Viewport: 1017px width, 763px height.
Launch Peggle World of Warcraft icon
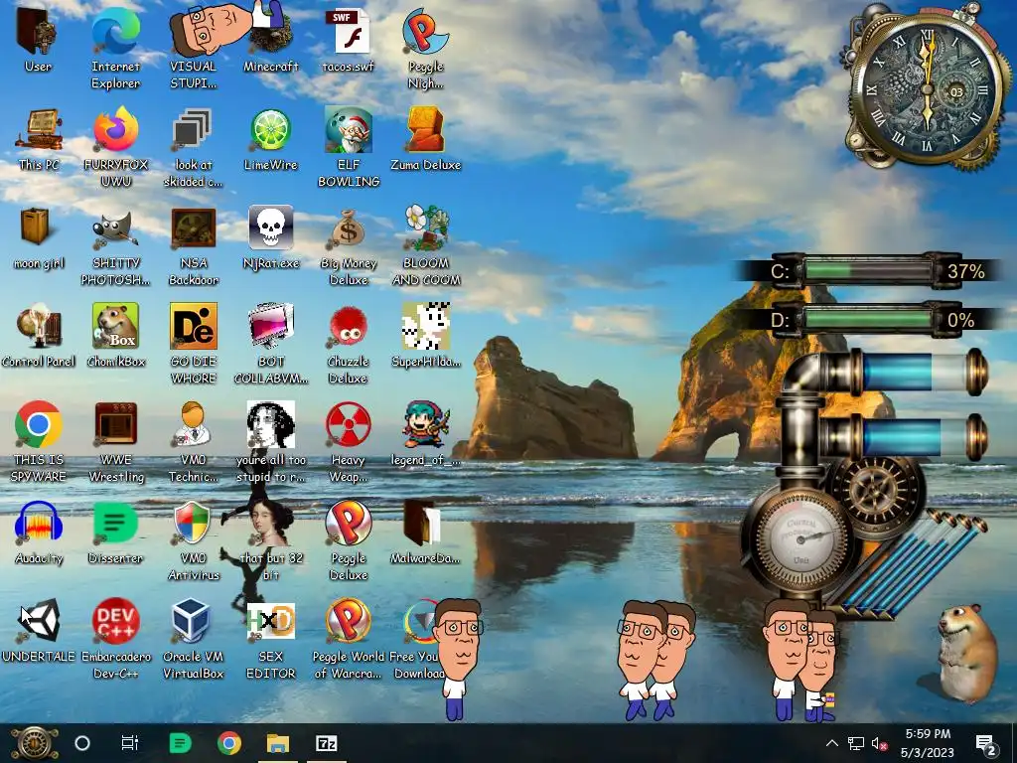point(349,639)
